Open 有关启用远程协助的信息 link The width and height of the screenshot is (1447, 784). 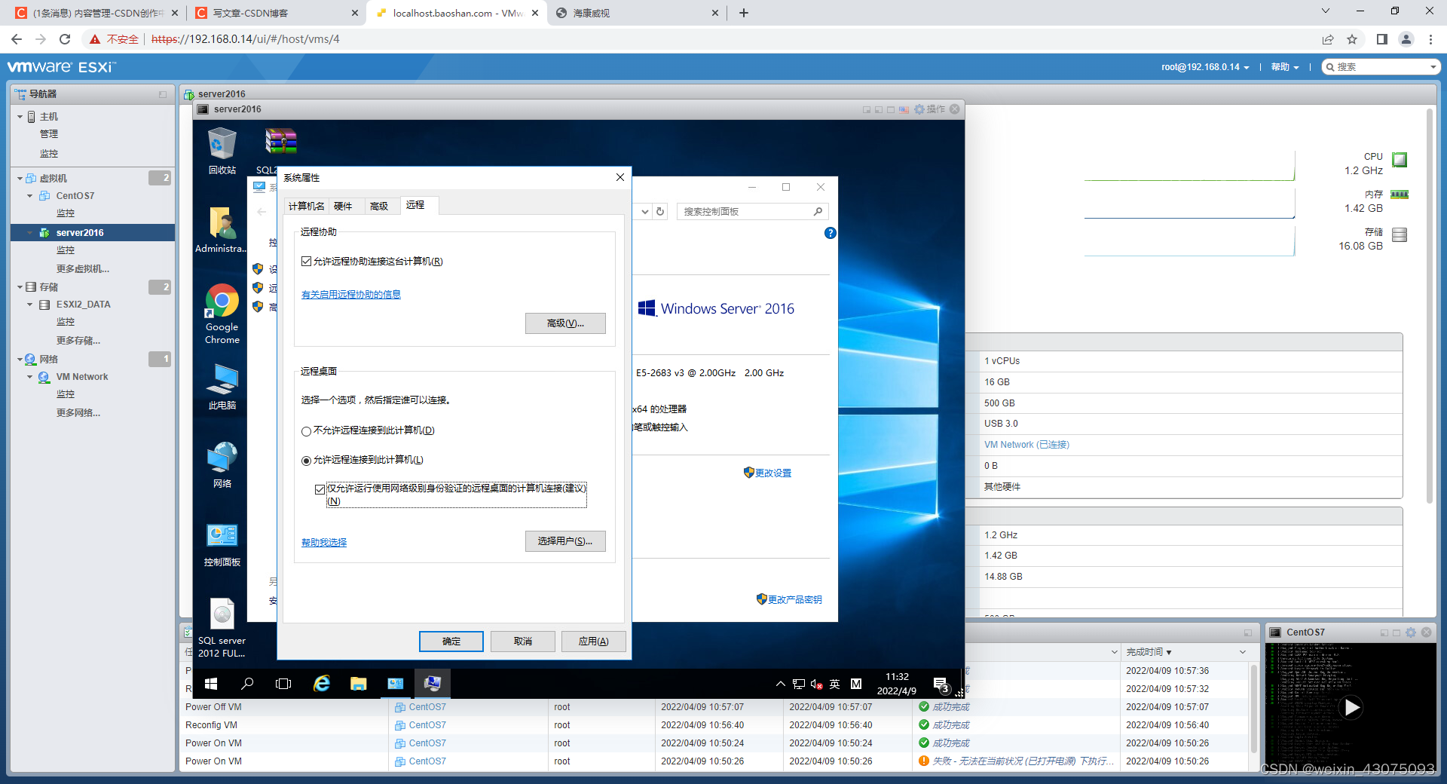pyautogui.click(x=351, y=295)
